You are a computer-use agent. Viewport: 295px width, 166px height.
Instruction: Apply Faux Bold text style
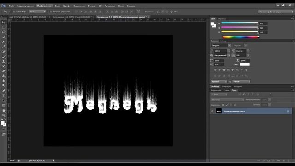[215, 70]
